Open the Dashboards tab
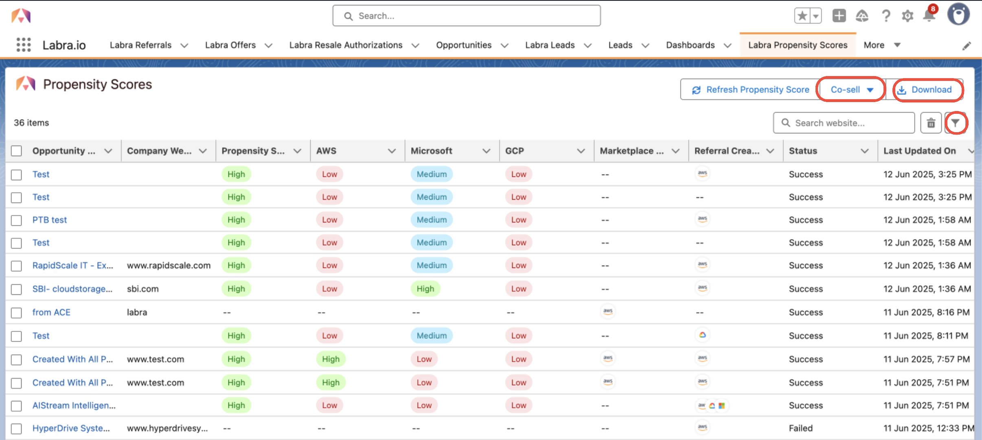Screen dimensions: 982x440 pos(690,45)
